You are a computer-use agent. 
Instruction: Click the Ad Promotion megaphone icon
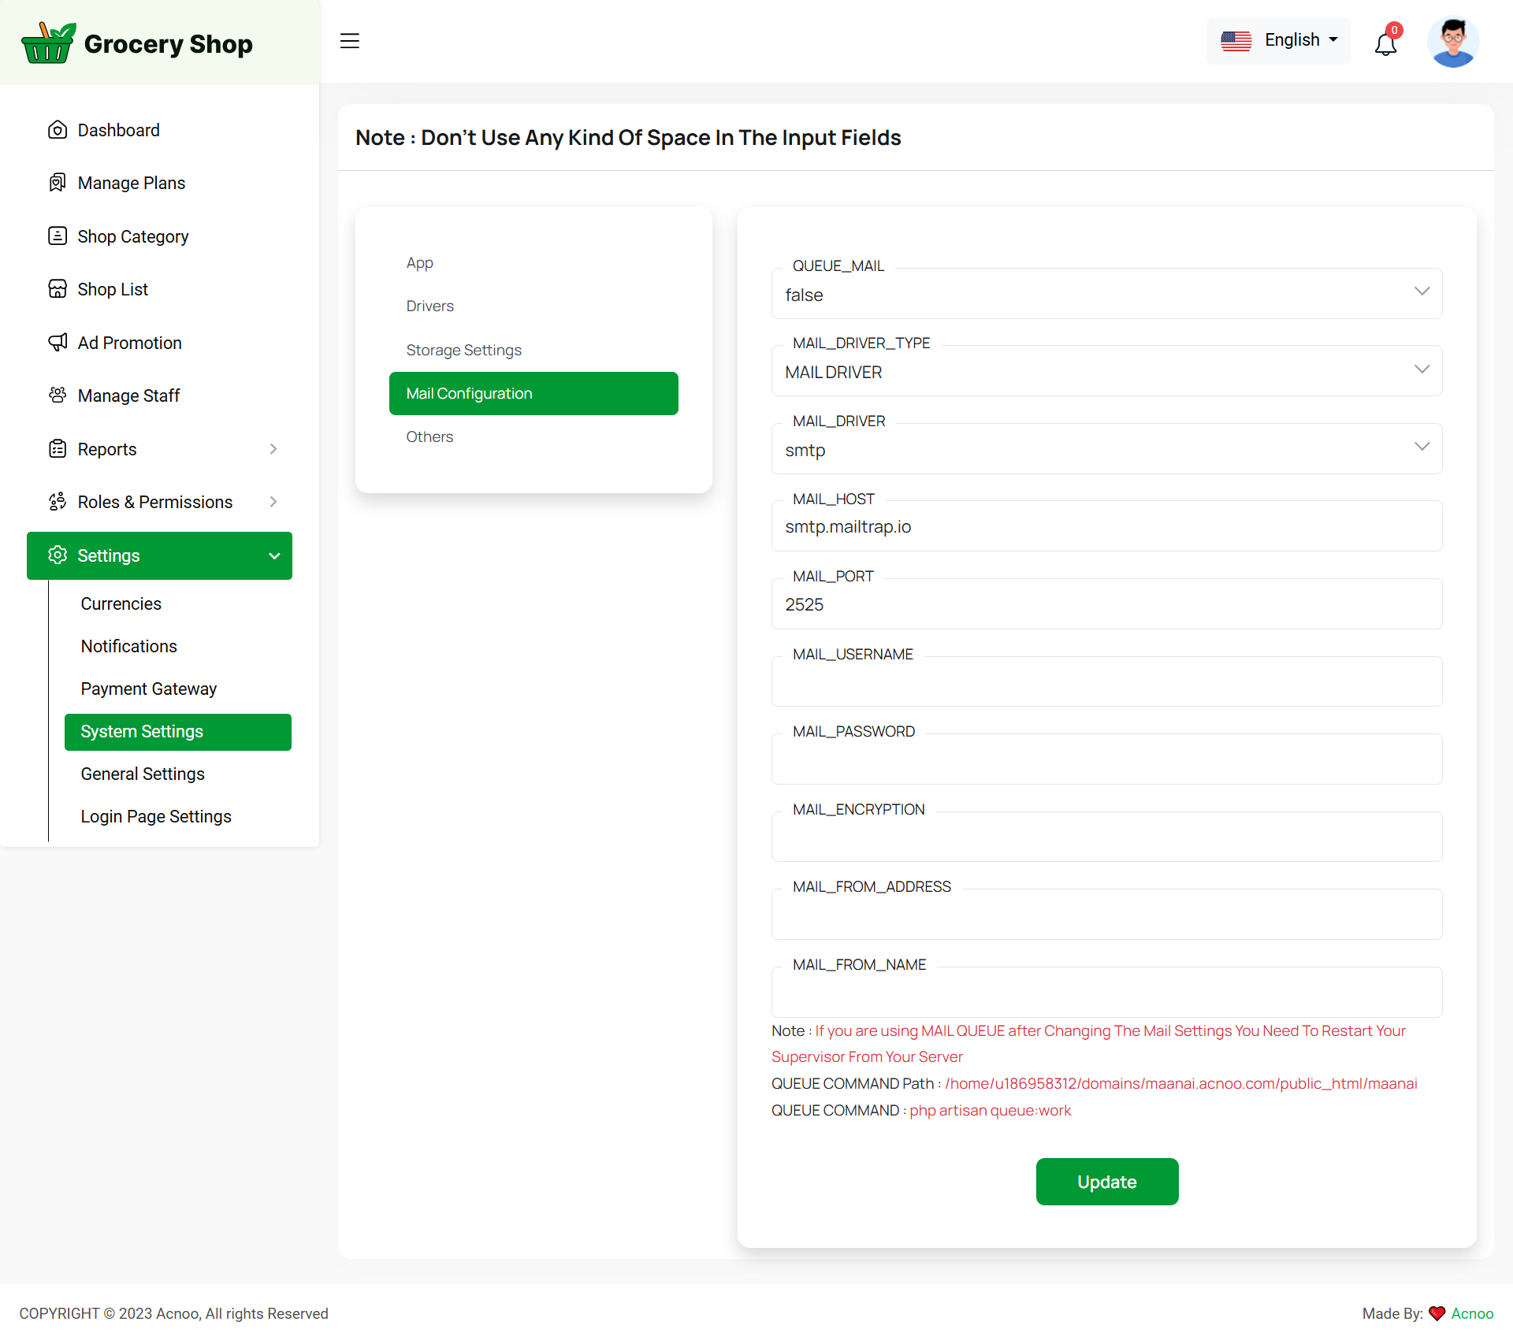pyautogui.click(x=58, y=342)
